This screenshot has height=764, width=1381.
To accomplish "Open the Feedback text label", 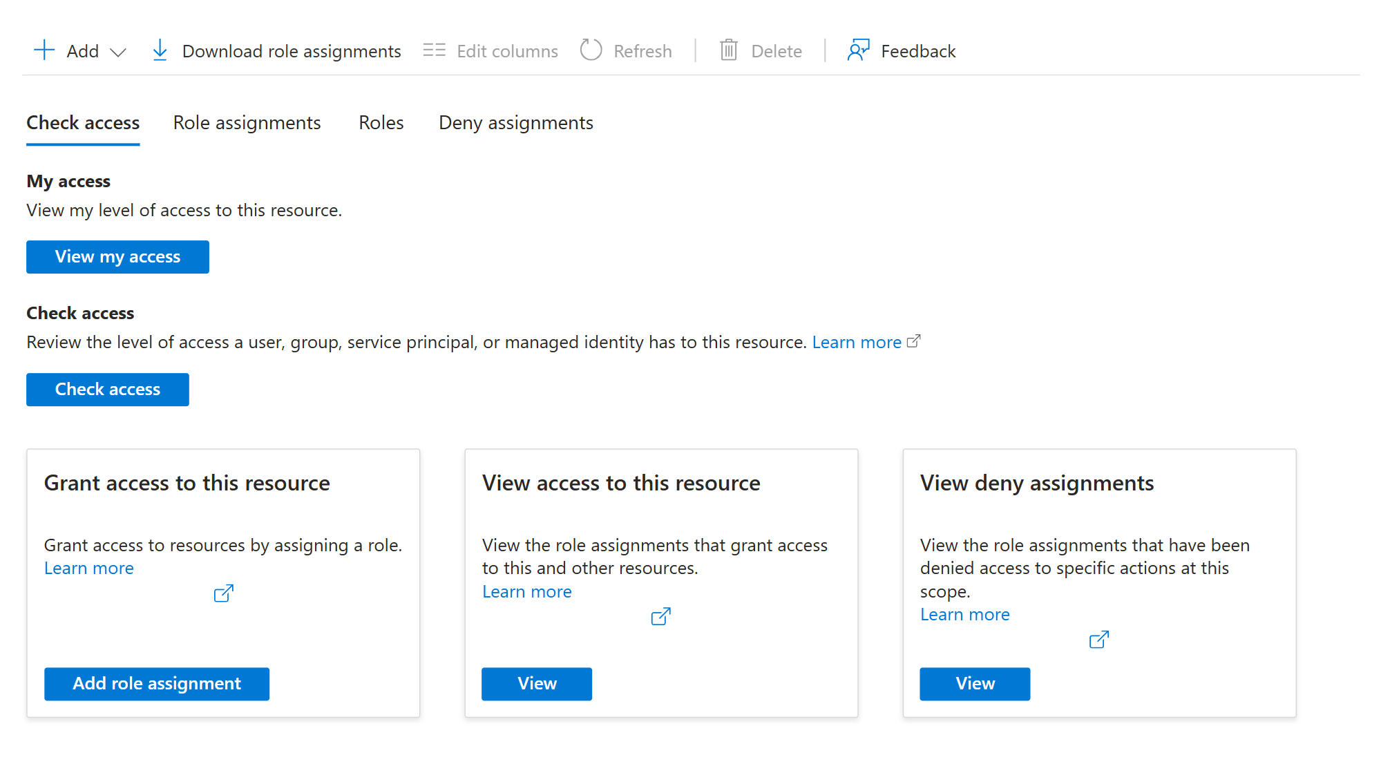I will (918, 51).
